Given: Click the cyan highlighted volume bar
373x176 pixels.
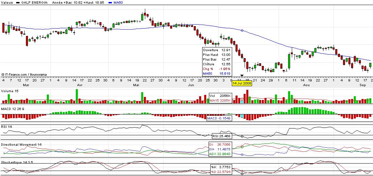Looking at the screenshot, I should point(242,102).
